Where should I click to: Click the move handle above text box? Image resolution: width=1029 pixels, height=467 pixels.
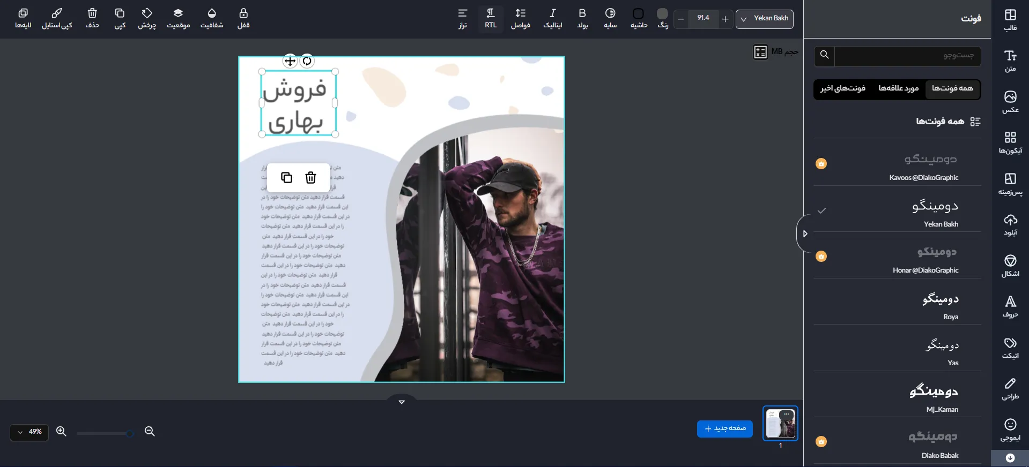(290, 61)
